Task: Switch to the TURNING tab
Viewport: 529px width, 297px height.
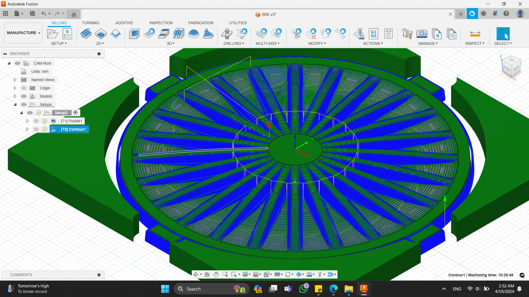Action: coord(91,23)
